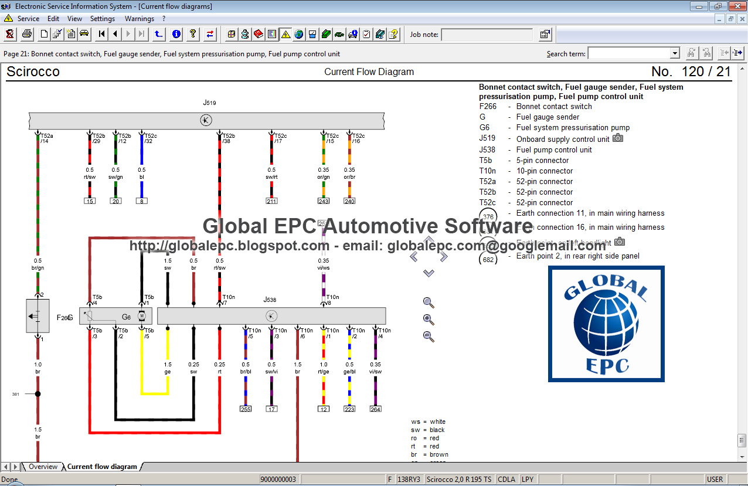Select the Current flow diagram tab

[x=102, y=467]
